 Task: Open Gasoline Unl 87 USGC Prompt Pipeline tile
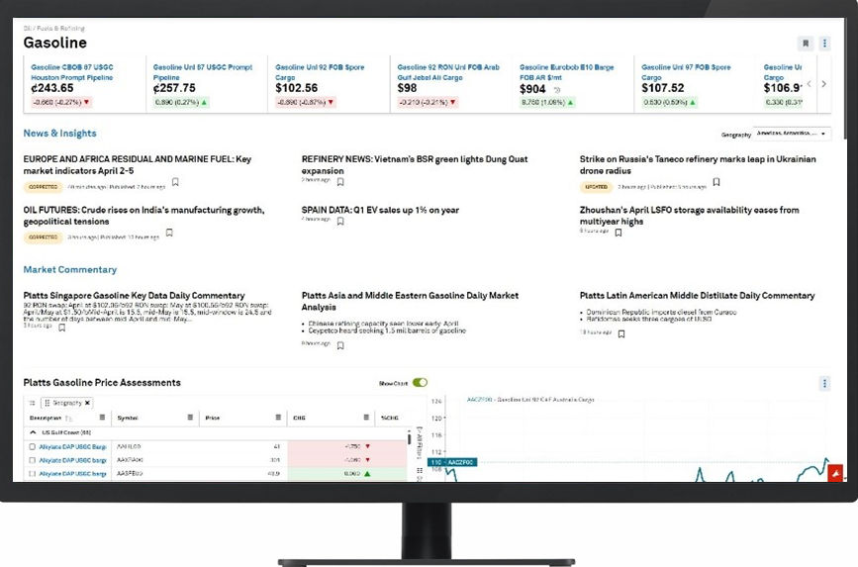tap(203, 72)
